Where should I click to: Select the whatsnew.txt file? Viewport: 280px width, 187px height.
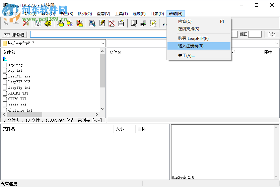(20, 110)
